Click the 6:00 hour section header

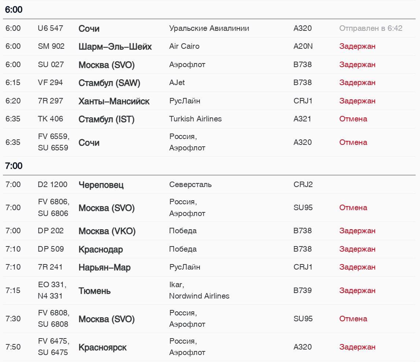(x=14, y=10)
